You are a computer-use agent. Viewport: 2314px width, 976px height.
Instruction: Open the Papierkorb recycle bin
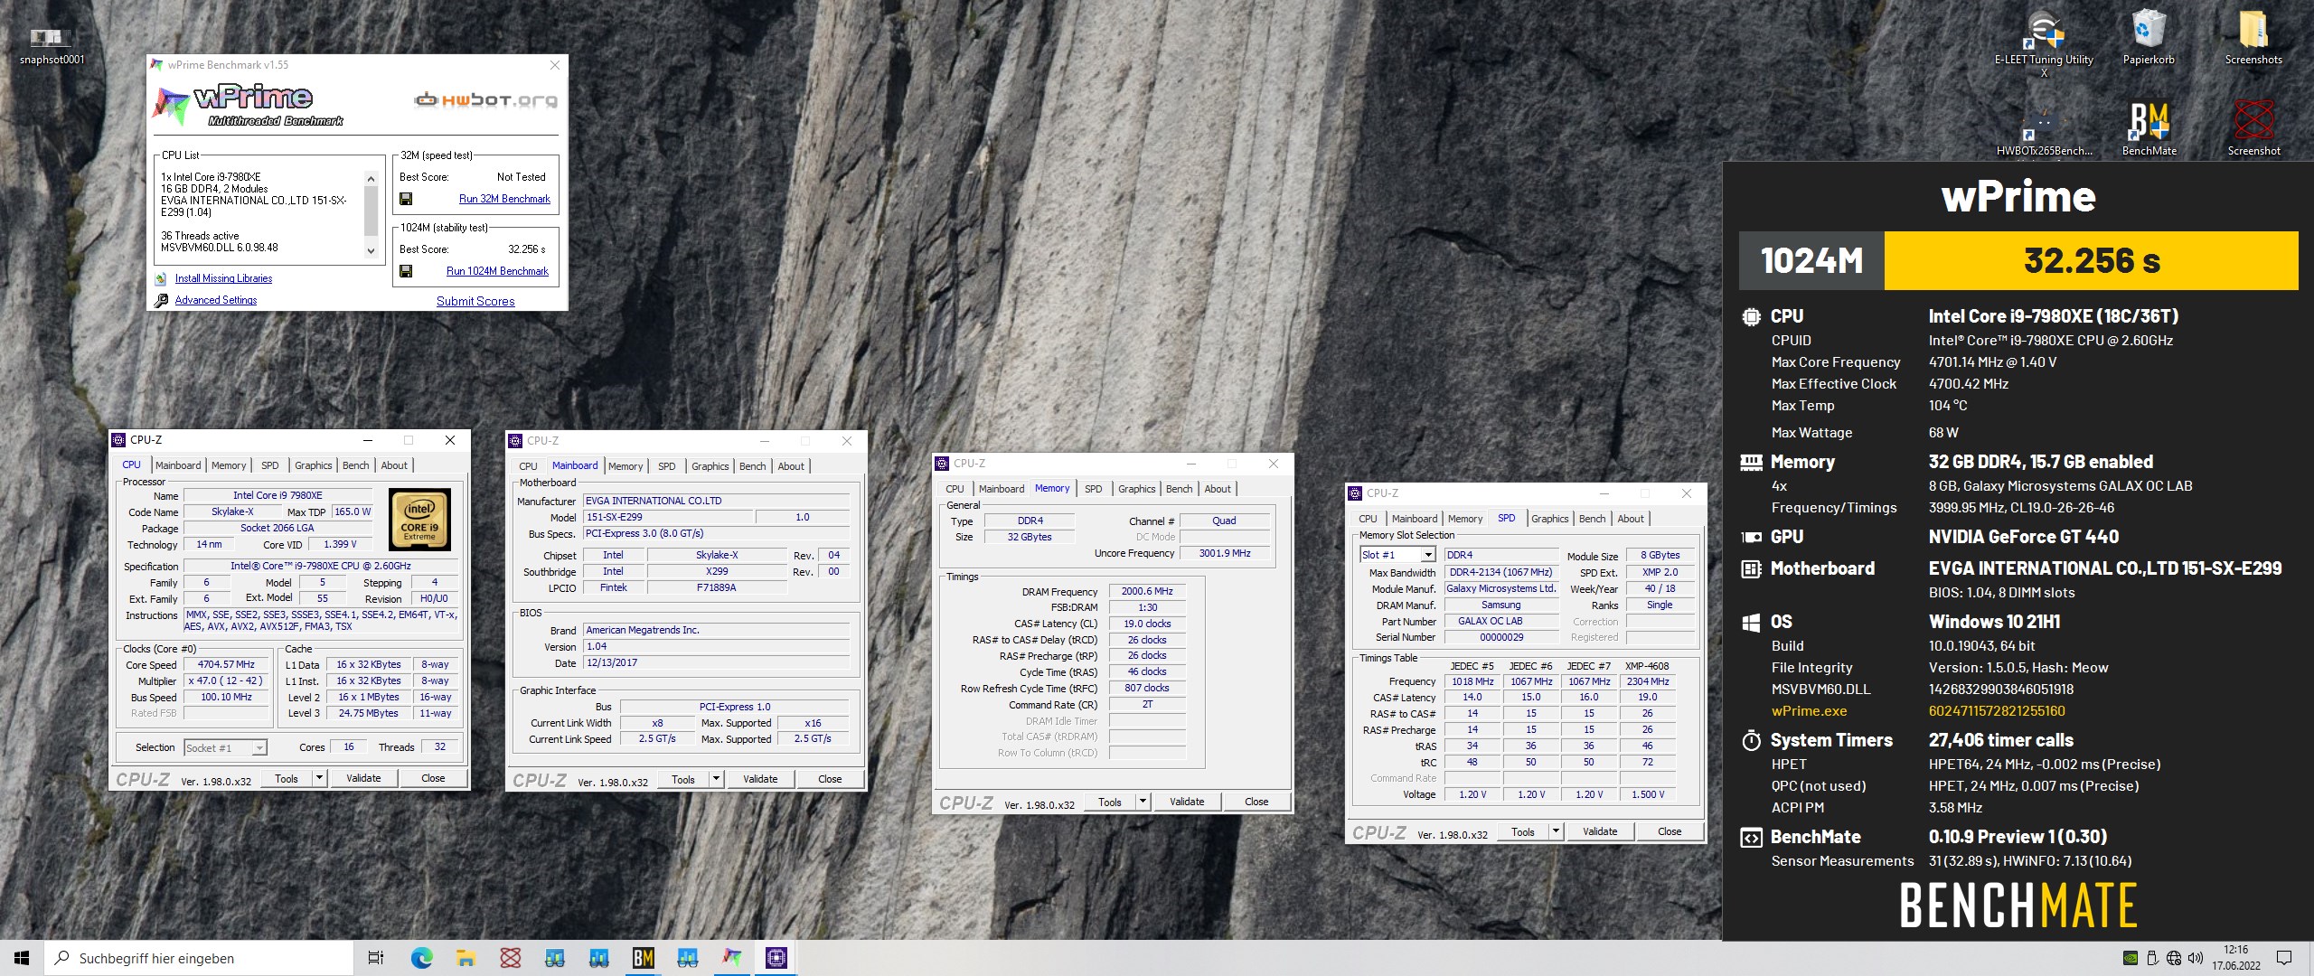(2149, 38)
